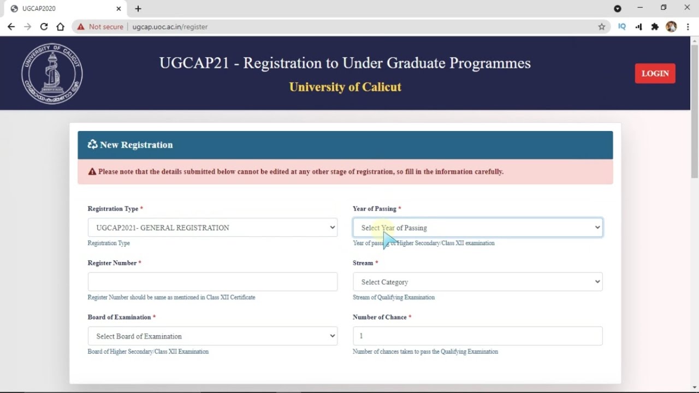699x393 pixels.
Task: Select the UGCAP2020 tab
Action: click(64, 9)
